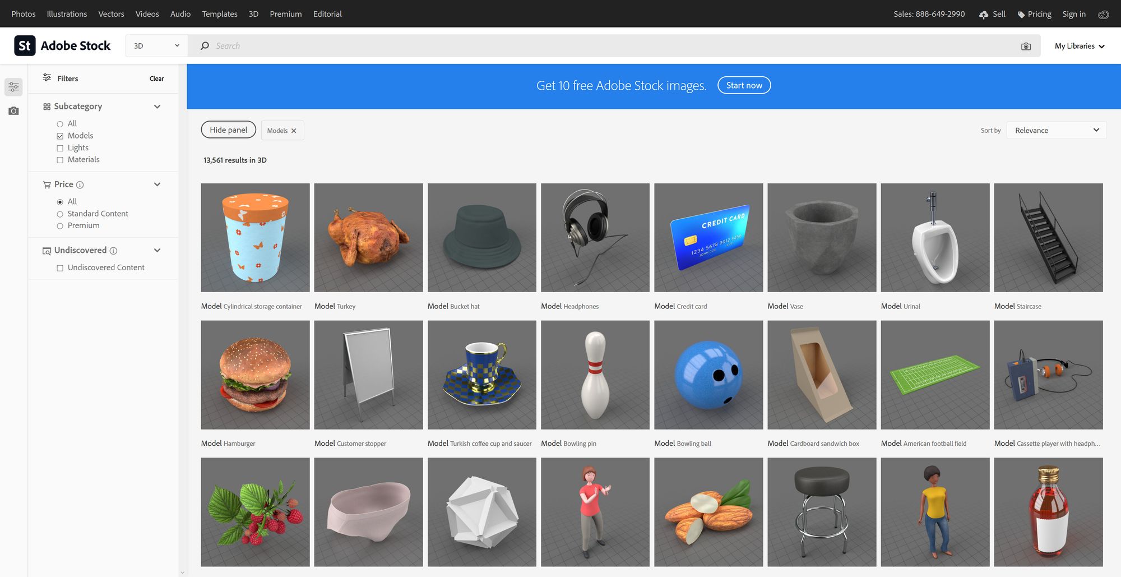Image resolution: width=1121 pixels, height=577 pixels.
Task: Check the Undiscovered Content checkbox
Action: (60, 268)
